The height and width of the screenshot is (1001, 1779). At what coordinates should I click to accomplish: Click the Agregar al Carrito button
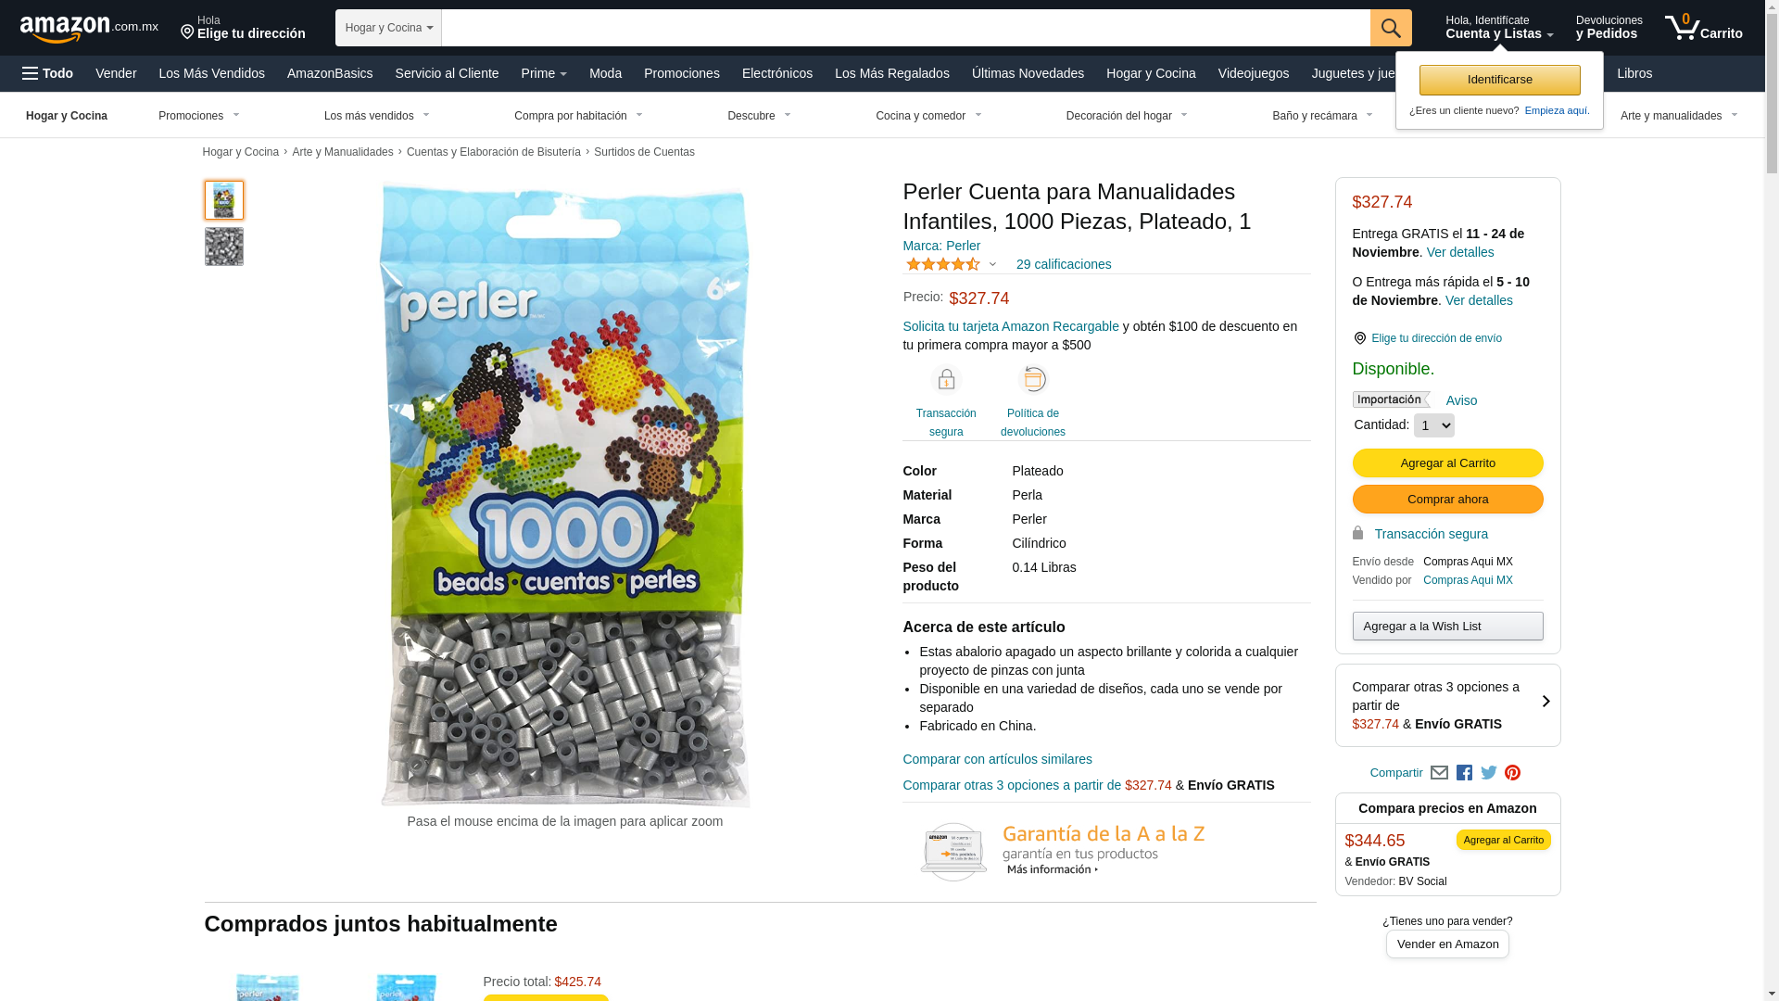coord(1447,463)
